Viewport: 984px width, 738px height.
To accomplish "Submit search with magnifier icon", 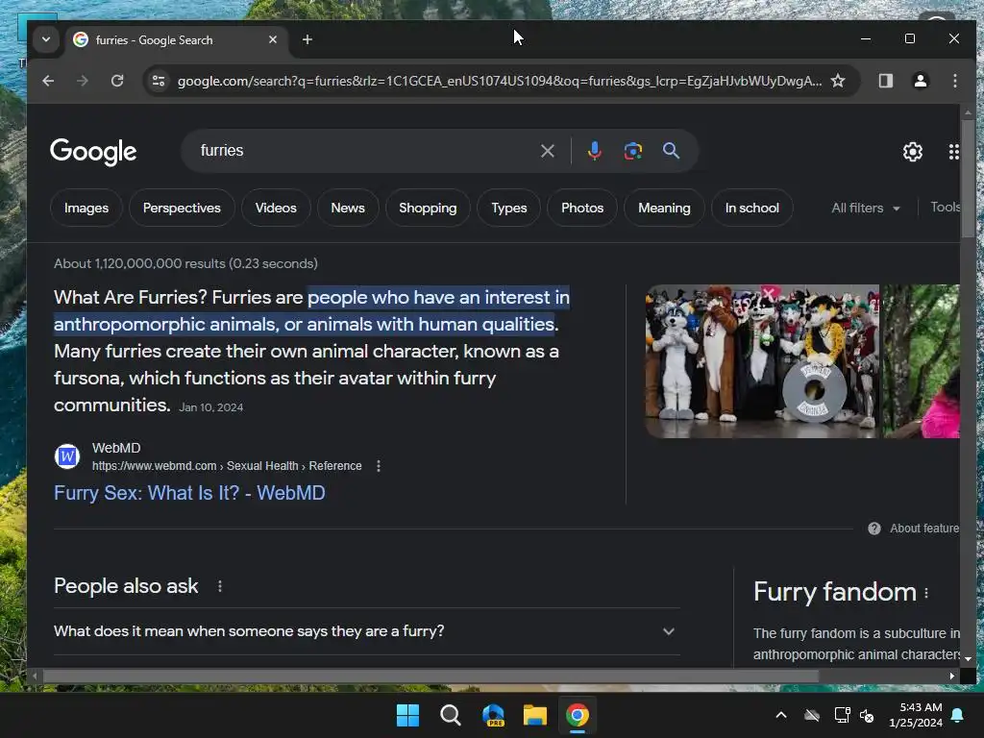I will pyautogui.click(x=671, y=151).
